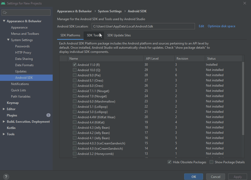Click Optimize disk space link

[221, 26]
